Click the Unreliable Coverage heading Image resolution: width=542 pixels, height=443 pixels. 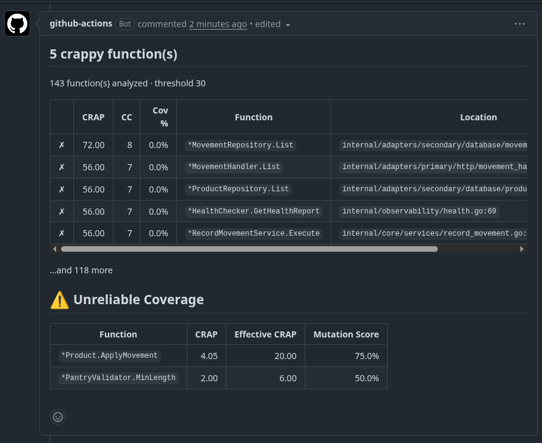coord(139,299)
